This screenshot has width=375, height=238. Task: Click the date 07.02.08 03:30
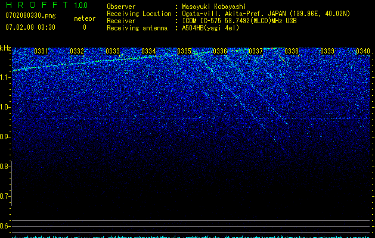point(30,27)
